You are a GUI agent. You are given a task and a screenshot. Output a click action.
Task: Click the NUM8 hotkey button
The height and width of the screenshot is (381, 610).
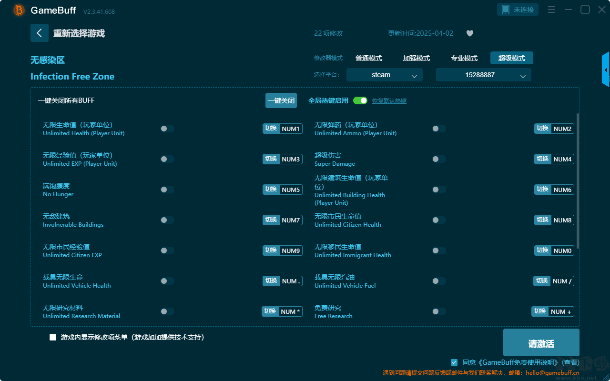pos(554,220)
